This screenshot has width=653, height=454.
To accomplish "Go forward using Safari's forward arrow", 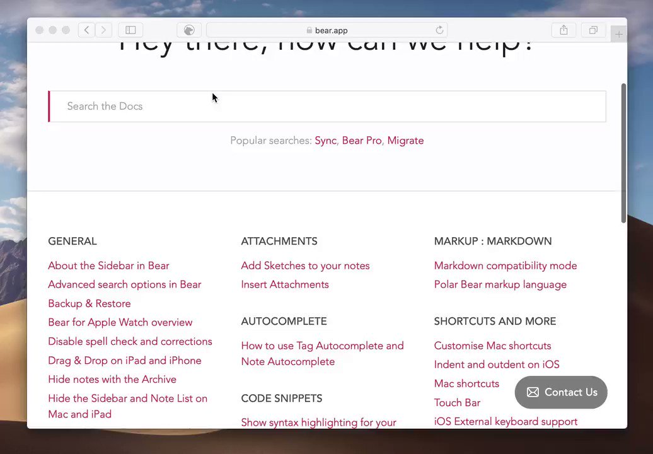I will [103, 30].
